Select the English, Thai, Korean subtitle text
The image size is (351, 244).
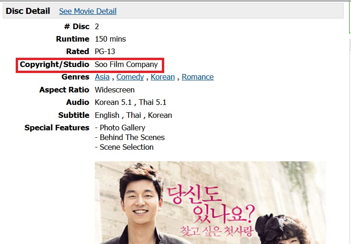click(x=133, y=115)
